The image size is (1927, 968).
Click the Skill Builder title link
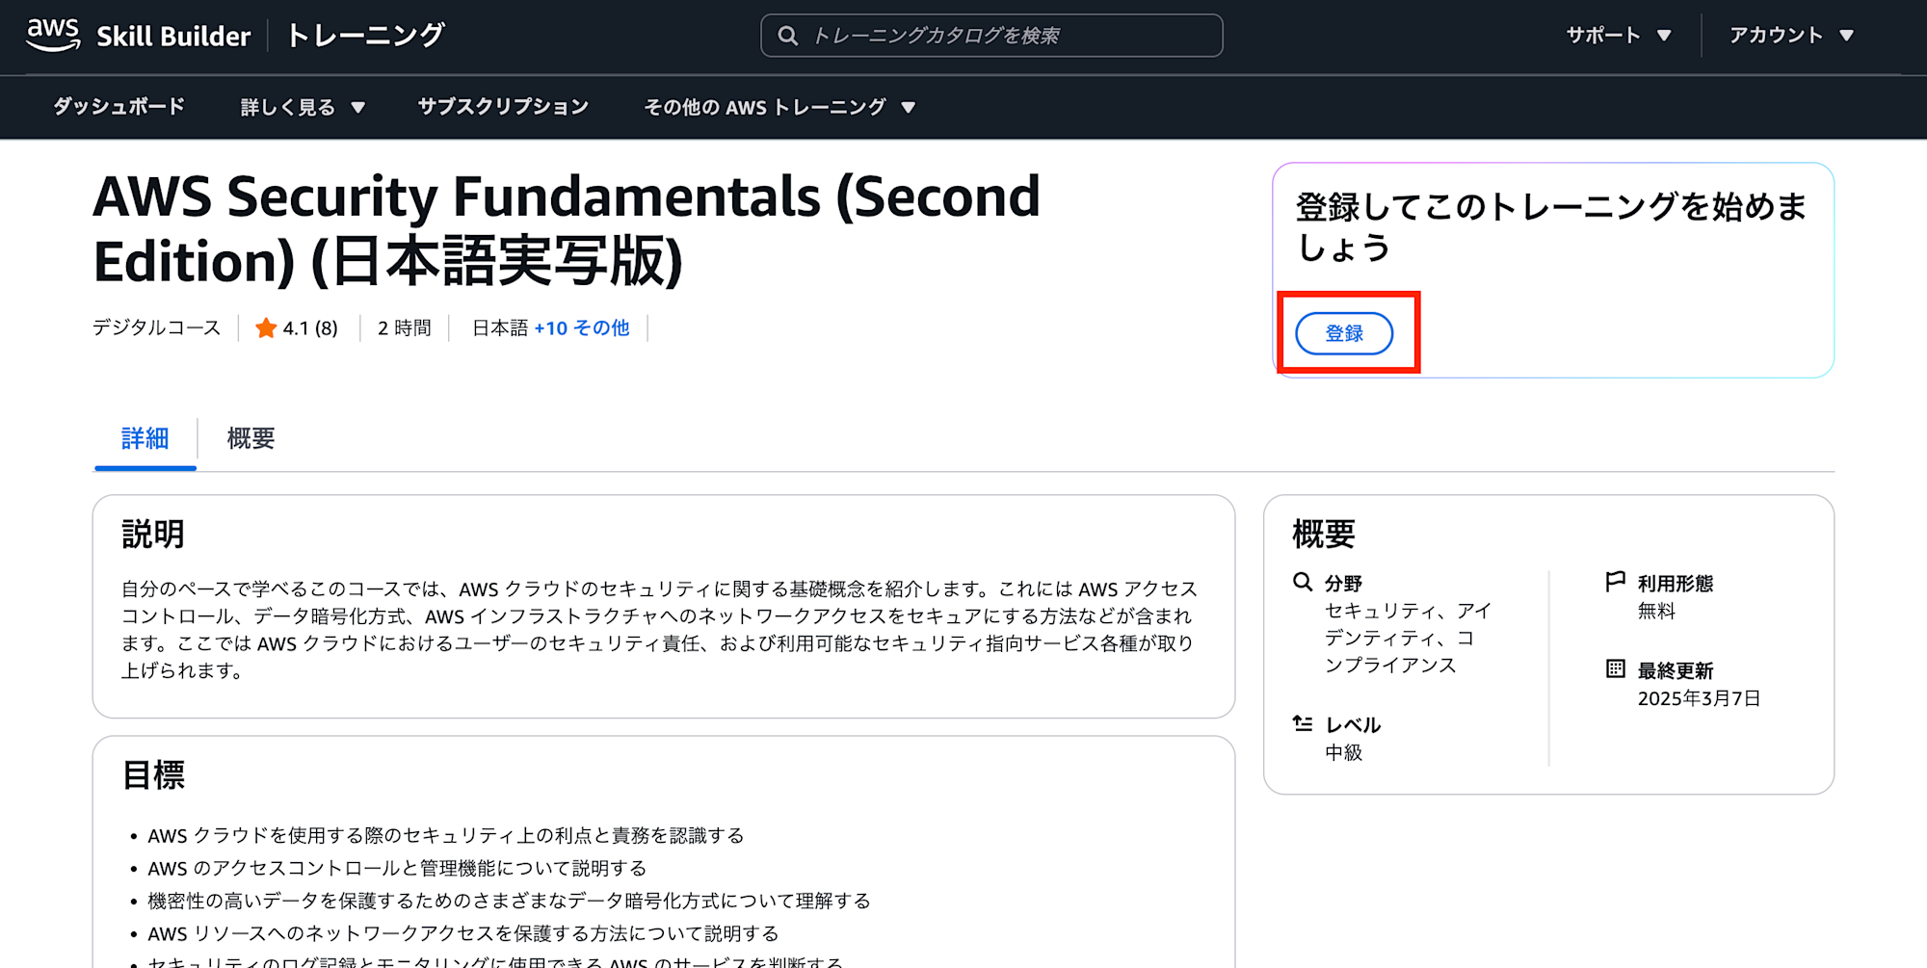(173, 36)
